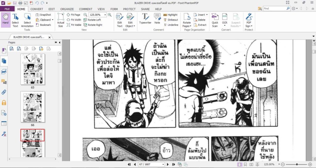The image size is (316, 168).
Task: Select page 65 thumbnail
Action: coord(33,69)
